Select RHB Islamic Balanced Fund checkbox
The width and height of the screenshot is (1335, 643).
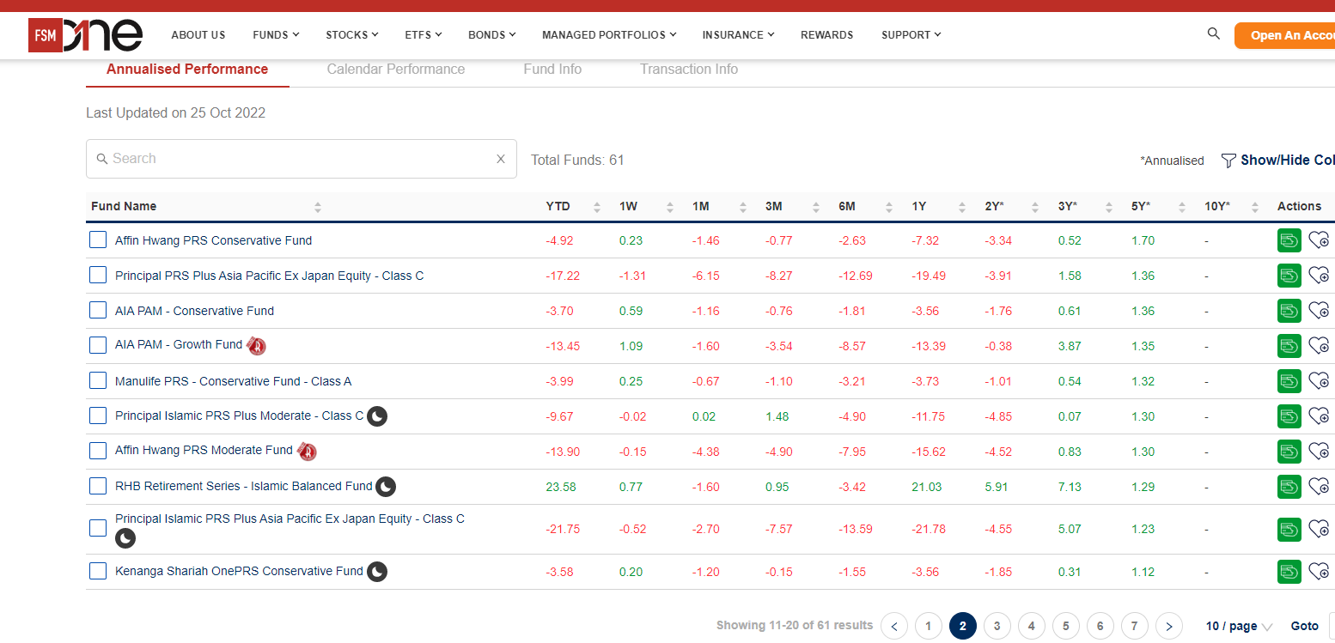pos(98,487)
